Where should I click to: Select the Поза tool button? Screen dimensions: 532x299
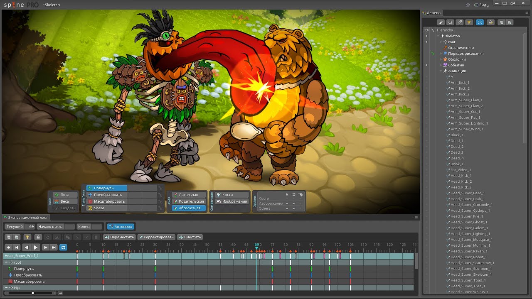pos(66,195)
